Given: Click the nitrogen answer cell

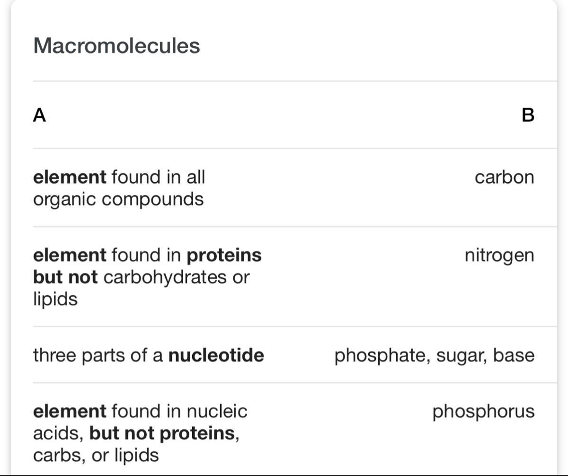Looking at the screenshot, I should (x=499, y=256).
